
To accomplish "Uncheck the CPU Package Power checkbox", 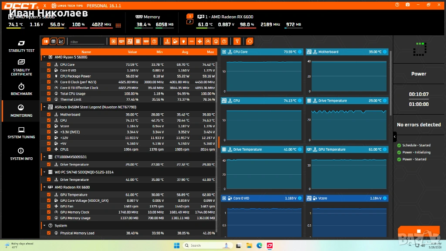I will (49, 76).
